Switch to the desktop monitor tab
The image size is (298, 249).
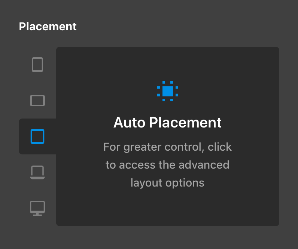(x=37, y=208)
